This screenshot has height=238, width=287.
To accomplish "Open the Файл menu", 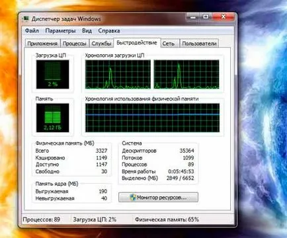I will pyautogui.click(x=32, y=30).
